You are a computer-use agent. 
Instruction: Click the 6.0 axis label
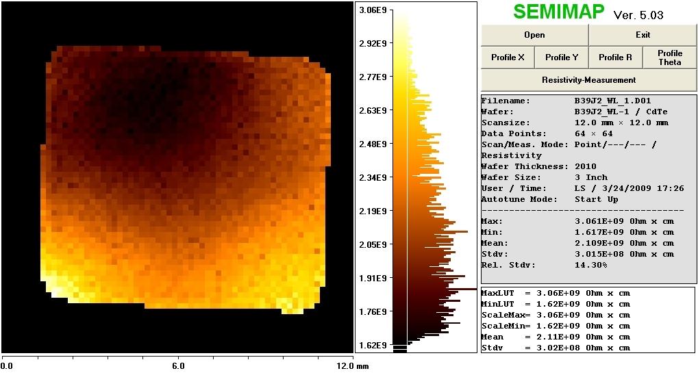[177, 366]
